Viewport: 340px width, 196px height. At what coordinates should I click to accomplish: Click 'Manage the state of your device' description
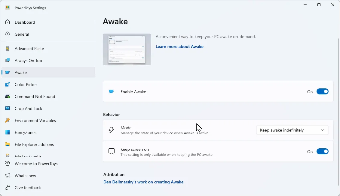coord(164,133)
